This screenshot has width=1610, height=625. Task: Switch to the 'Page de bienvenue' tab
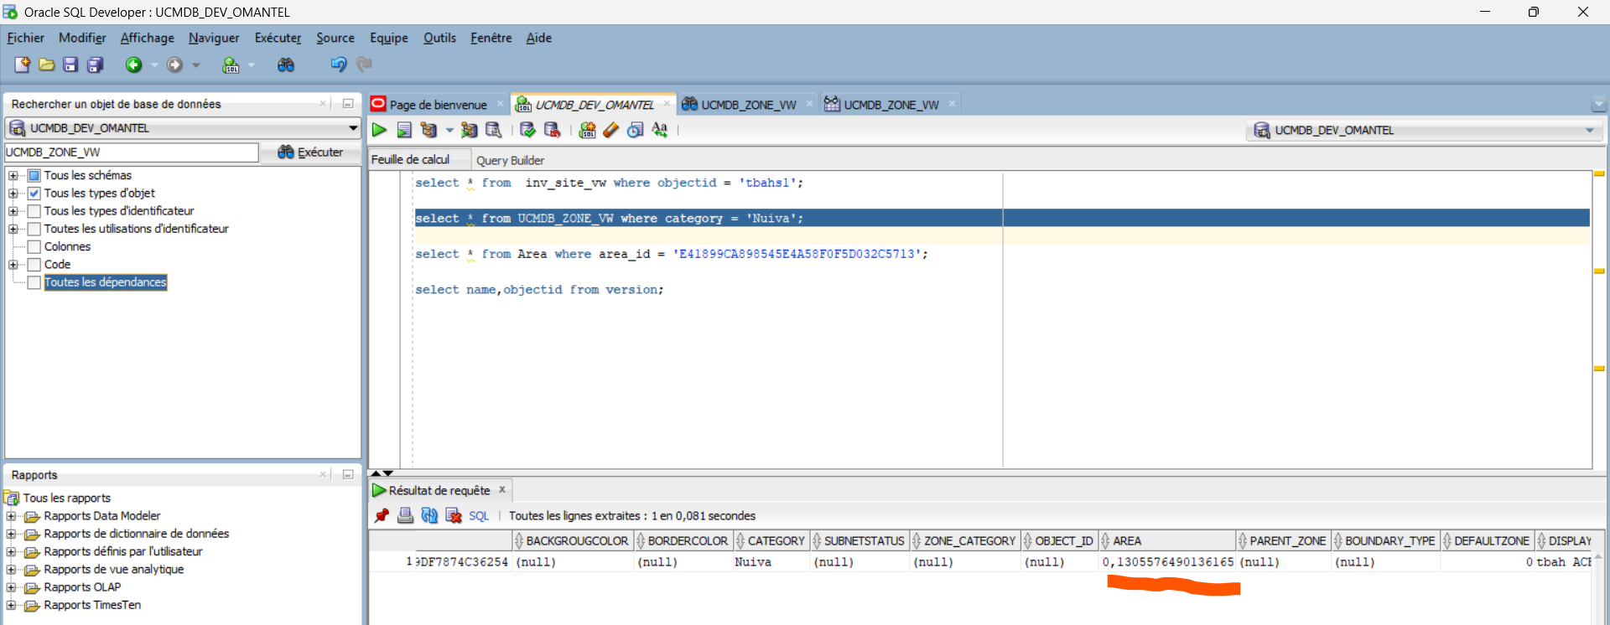(438, 105)
